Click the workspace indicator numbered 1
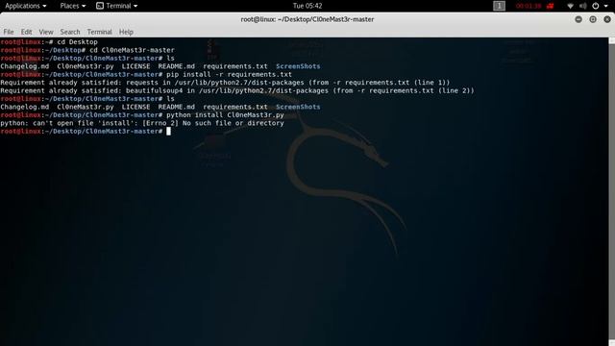Screen dimensions: 615x346 (x=499, y=6)
